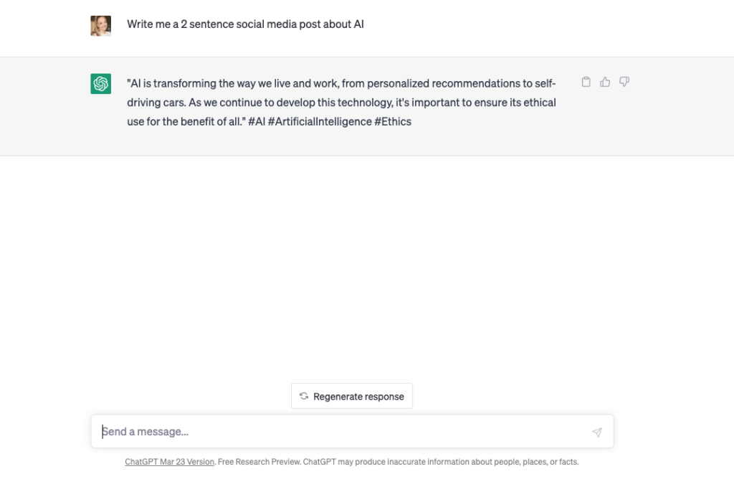Image resolution: width=734 pixels, height=479 pixels.
Task: Click the green ChatGPT logo avatar
Action: point(100,84)
